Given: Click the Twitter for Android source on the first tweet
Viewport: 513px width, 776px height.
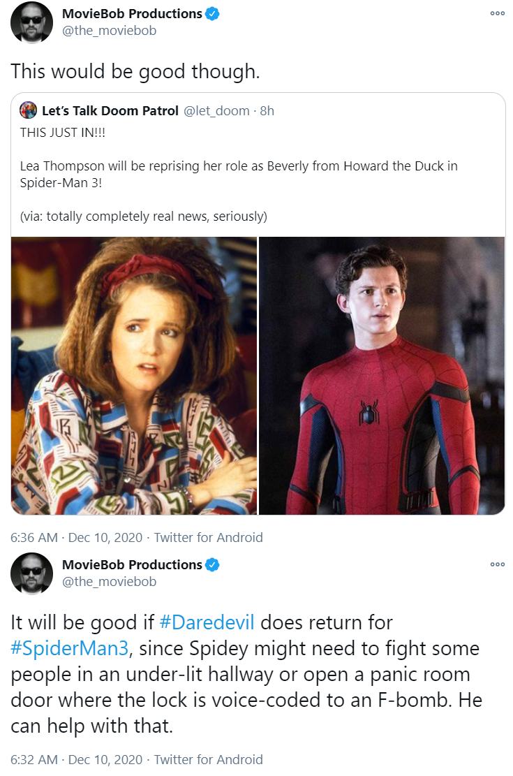Looking at the screenshot, I should (x=208, y=537).
